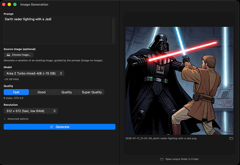The width and height of the screenshot is (240, 165).
Task: Click the folder icon beside Open output folder
Action: (162, 159)
